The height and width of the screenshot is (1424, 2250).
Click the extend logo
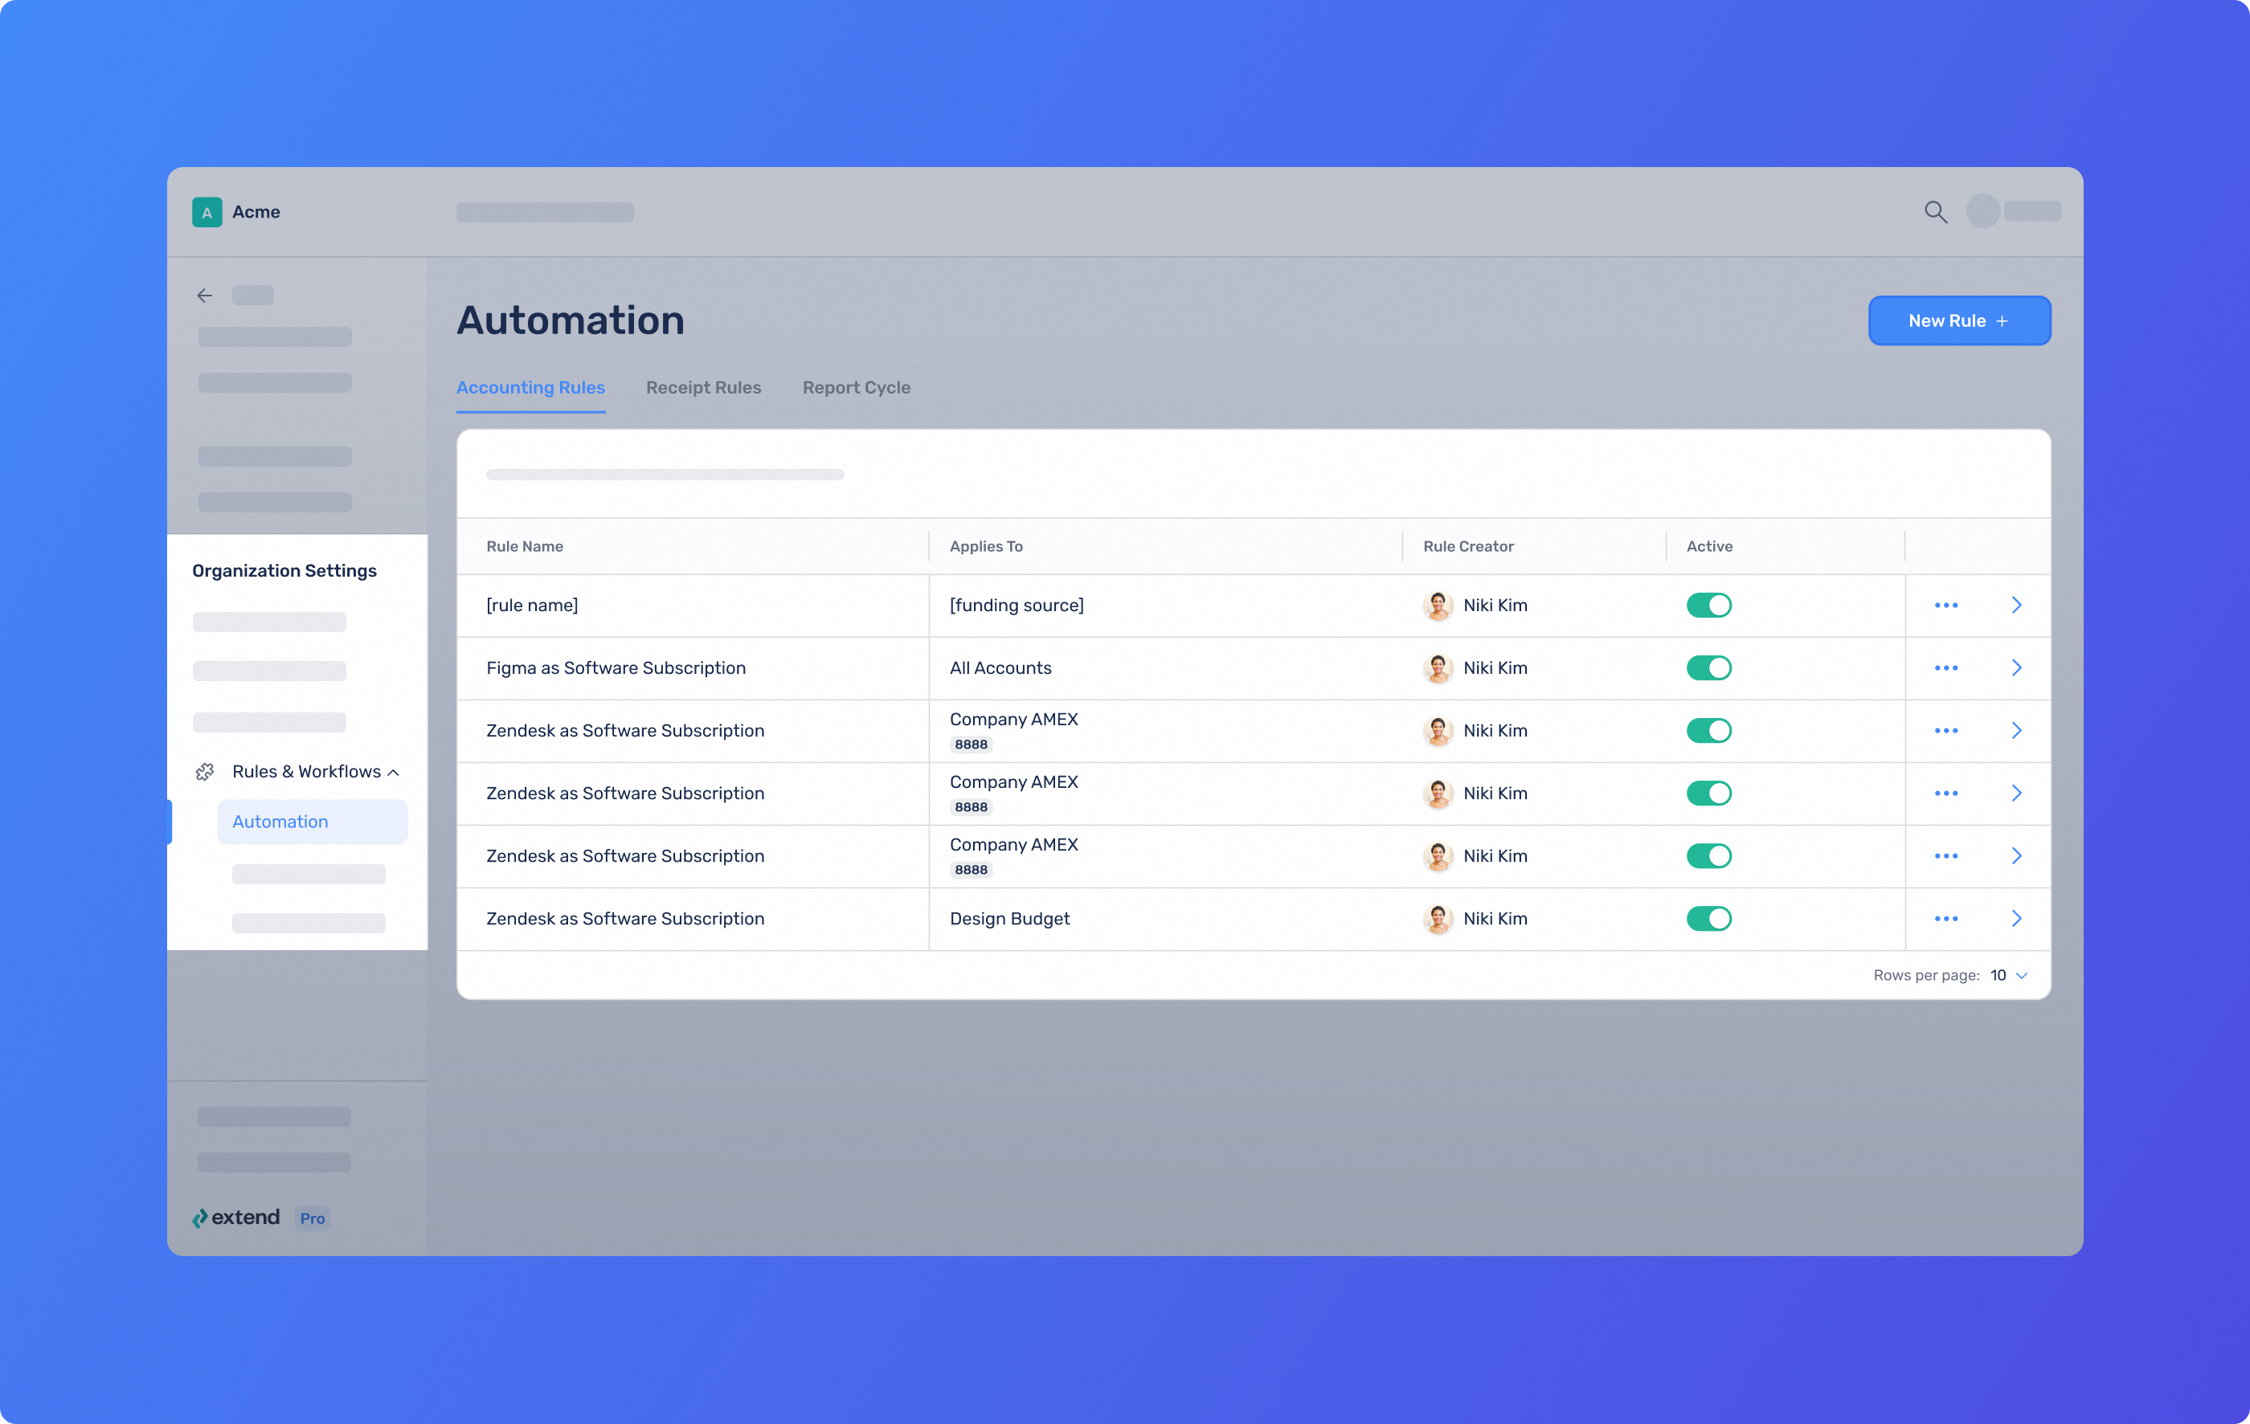click(236, 1218)
